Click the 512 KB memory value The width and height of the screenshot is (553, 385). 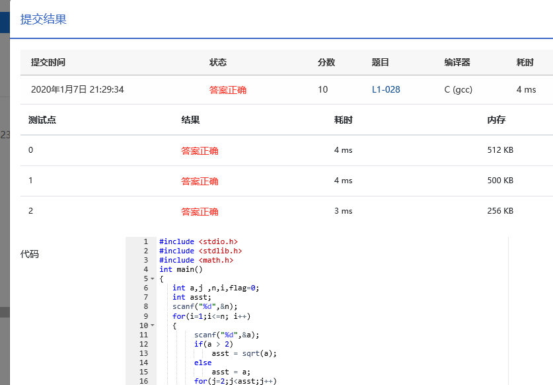500,150
